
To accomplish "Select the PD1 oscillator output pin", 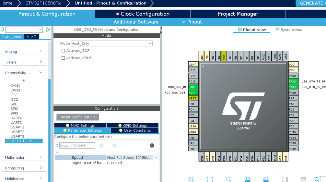I will tap(193, 92).
